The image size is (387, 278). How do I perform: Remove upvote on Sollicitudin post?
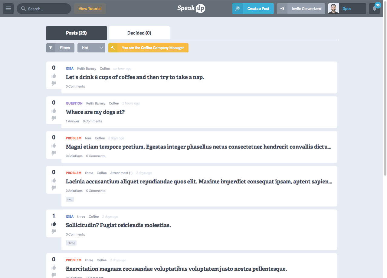click(x=54, y=224)
